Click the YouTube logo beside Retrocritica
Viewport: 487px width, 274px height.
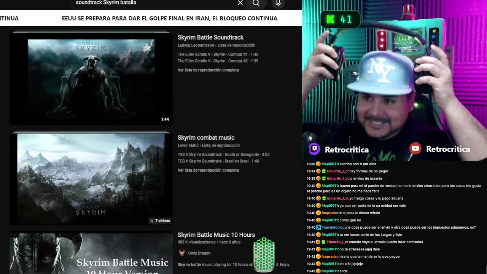(x=415, y=148)
